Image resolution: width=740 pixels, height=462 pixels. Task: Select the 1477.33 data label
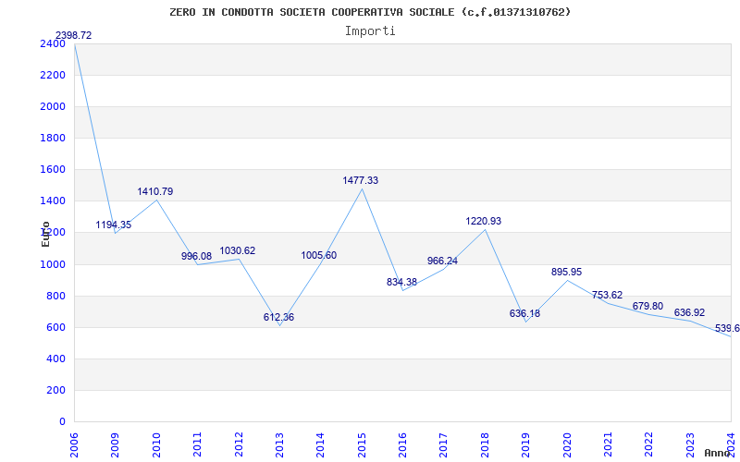(x=361, y=180)
